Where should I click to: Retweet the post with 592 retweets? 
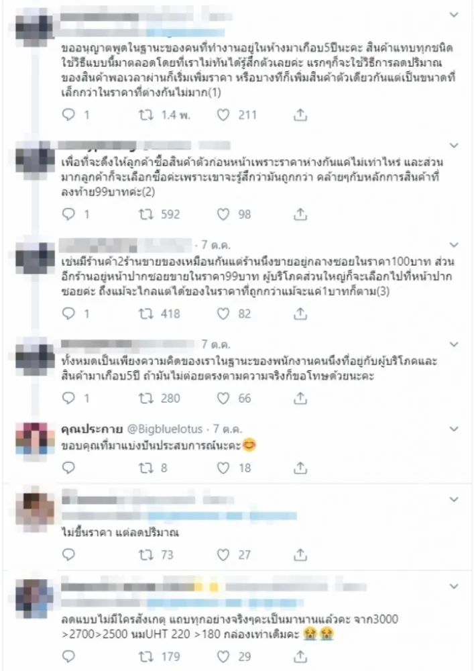pyautogui.click(x=145, y=214)
